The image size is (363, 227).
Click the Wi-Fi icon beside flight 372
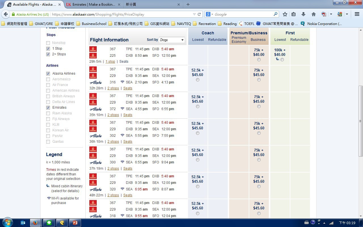pos(122,109)
